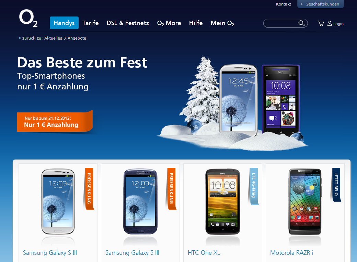Open the HTC One XL product link

[x=204, y=253]
